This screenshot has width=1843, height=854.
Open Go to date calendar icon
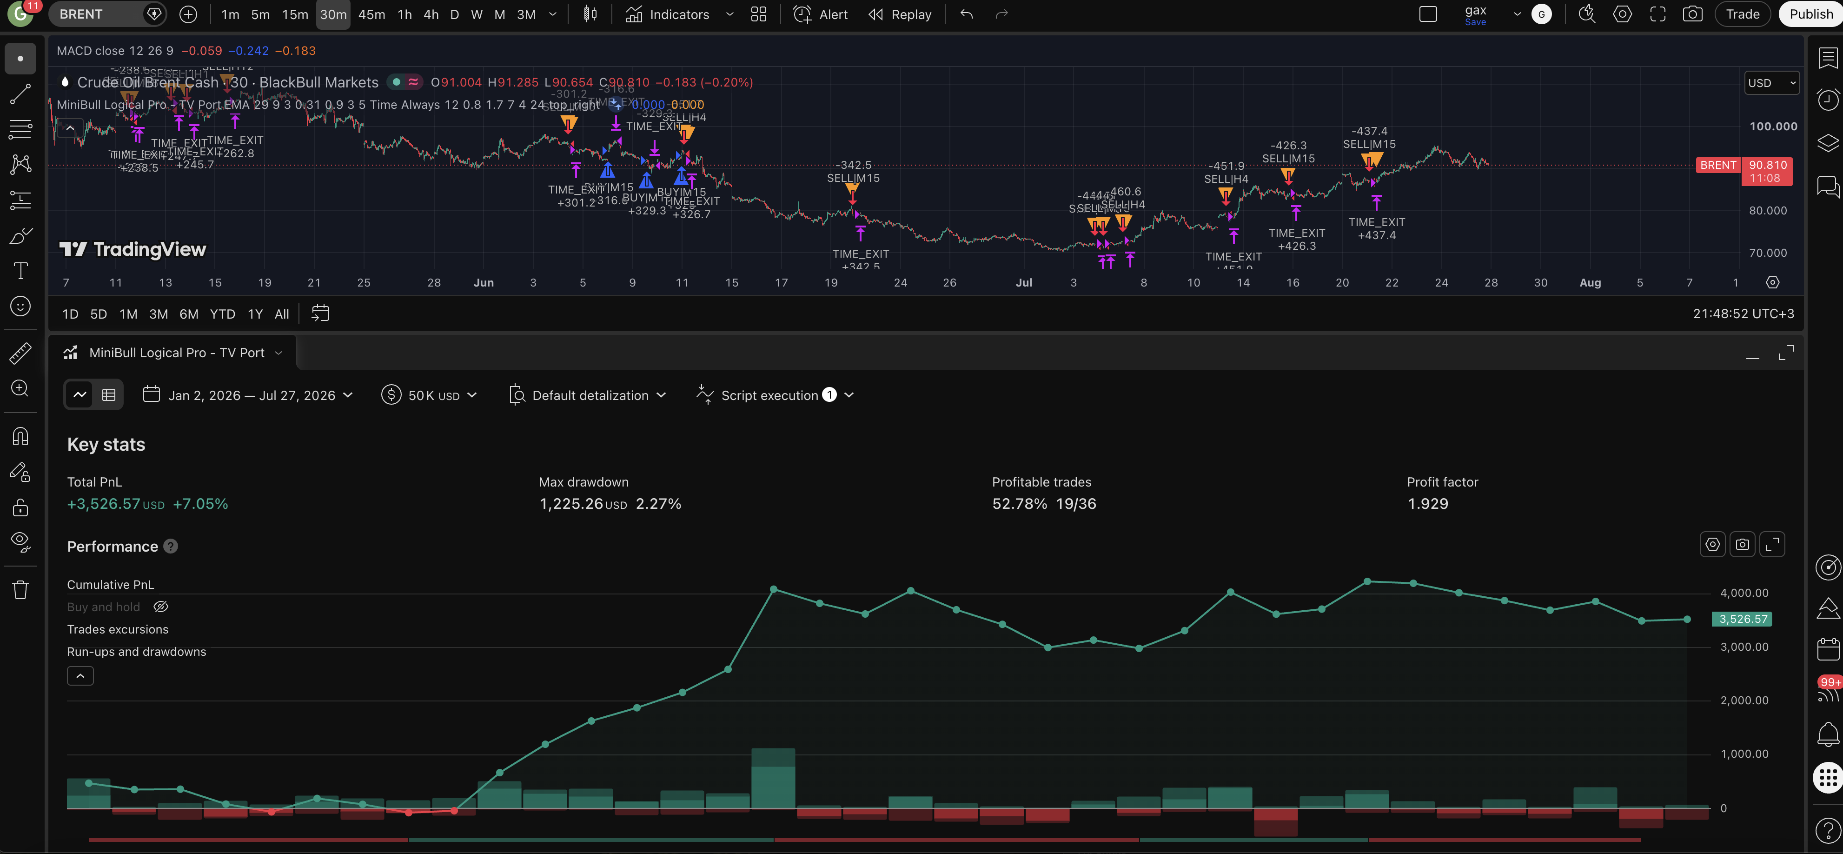pos(320,314)
